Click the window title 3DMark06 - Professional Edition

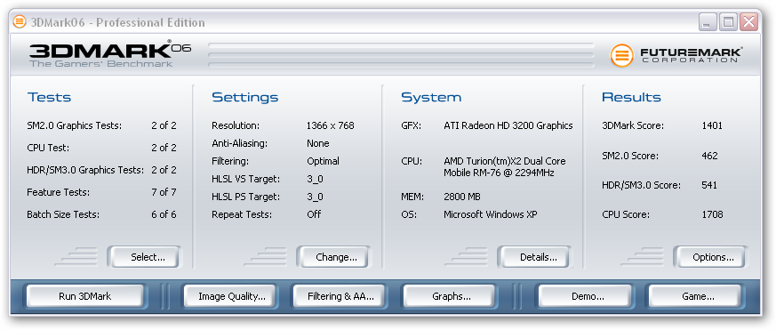(117, 22)
